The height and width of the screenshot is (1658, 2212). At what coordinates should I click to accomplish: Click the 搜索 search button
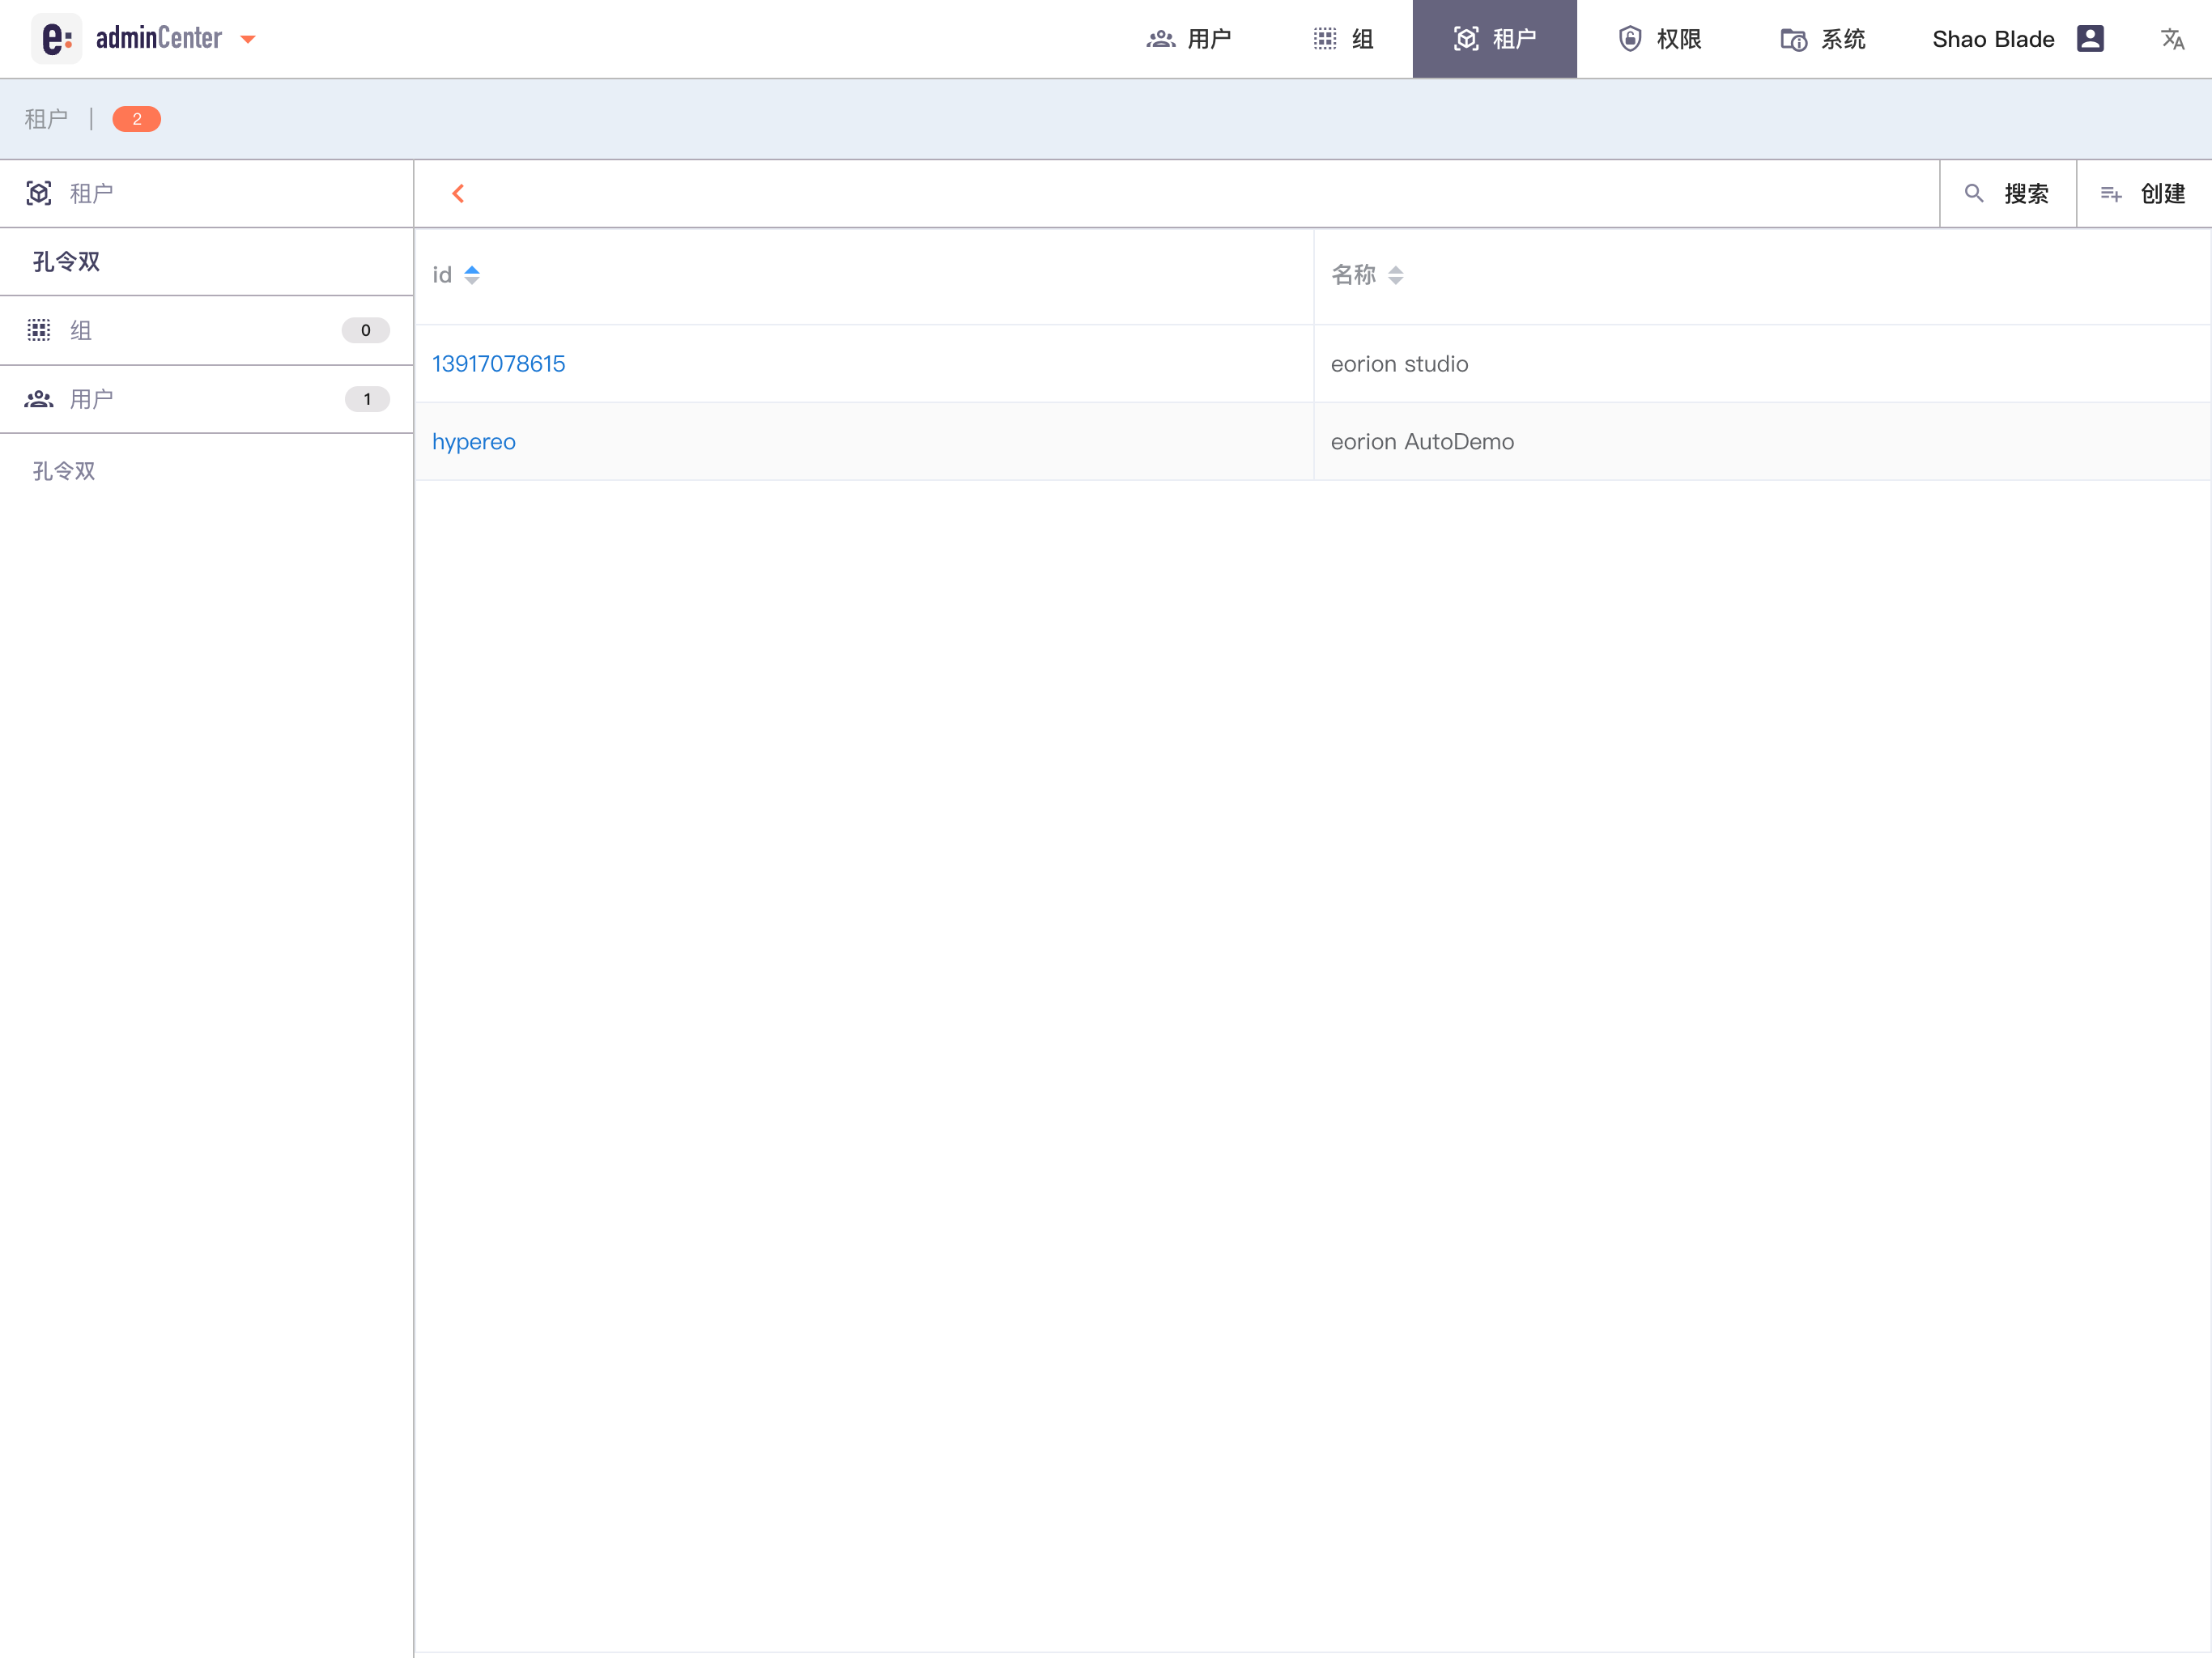click(2007, 194)
